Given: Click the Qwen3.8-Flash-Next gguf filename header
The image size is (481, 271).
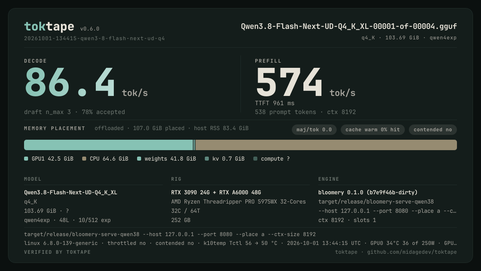Looking at the screenshot, I should (349, 26).
